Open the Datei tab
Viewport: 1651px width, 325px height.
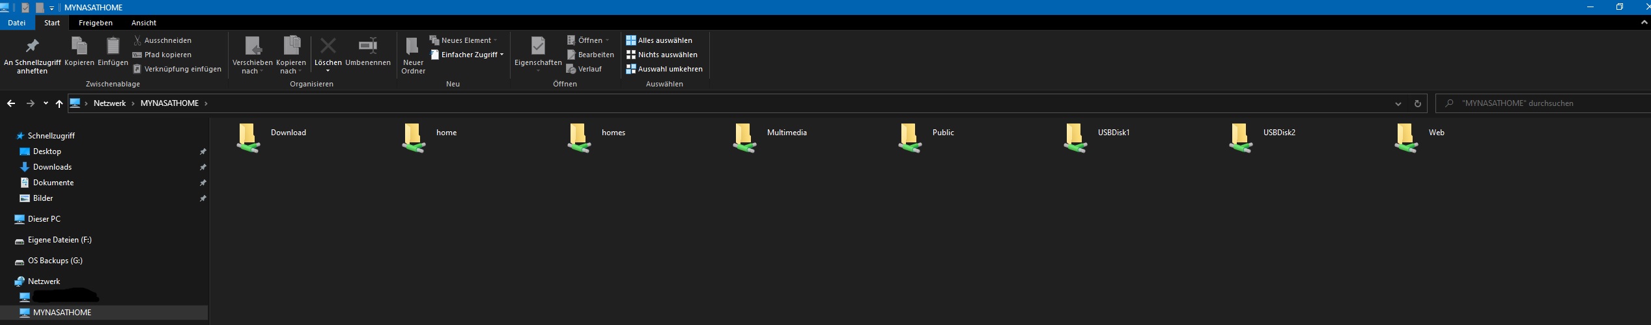pyautogui.click(x=17, y=23)
